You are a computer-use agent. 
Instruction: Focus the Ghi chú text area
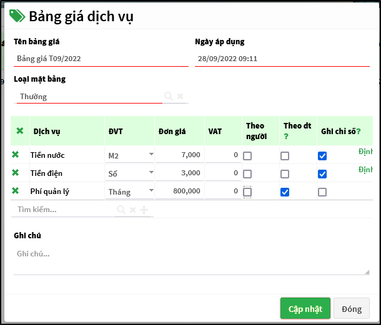click(x=190, y=260)
